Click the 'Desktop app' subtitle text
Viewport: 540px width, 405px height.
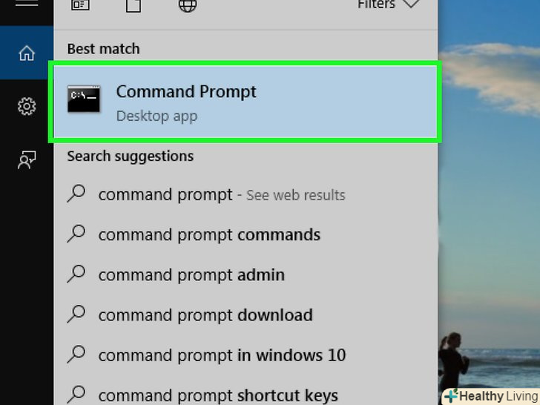click(x=157, y=116)
